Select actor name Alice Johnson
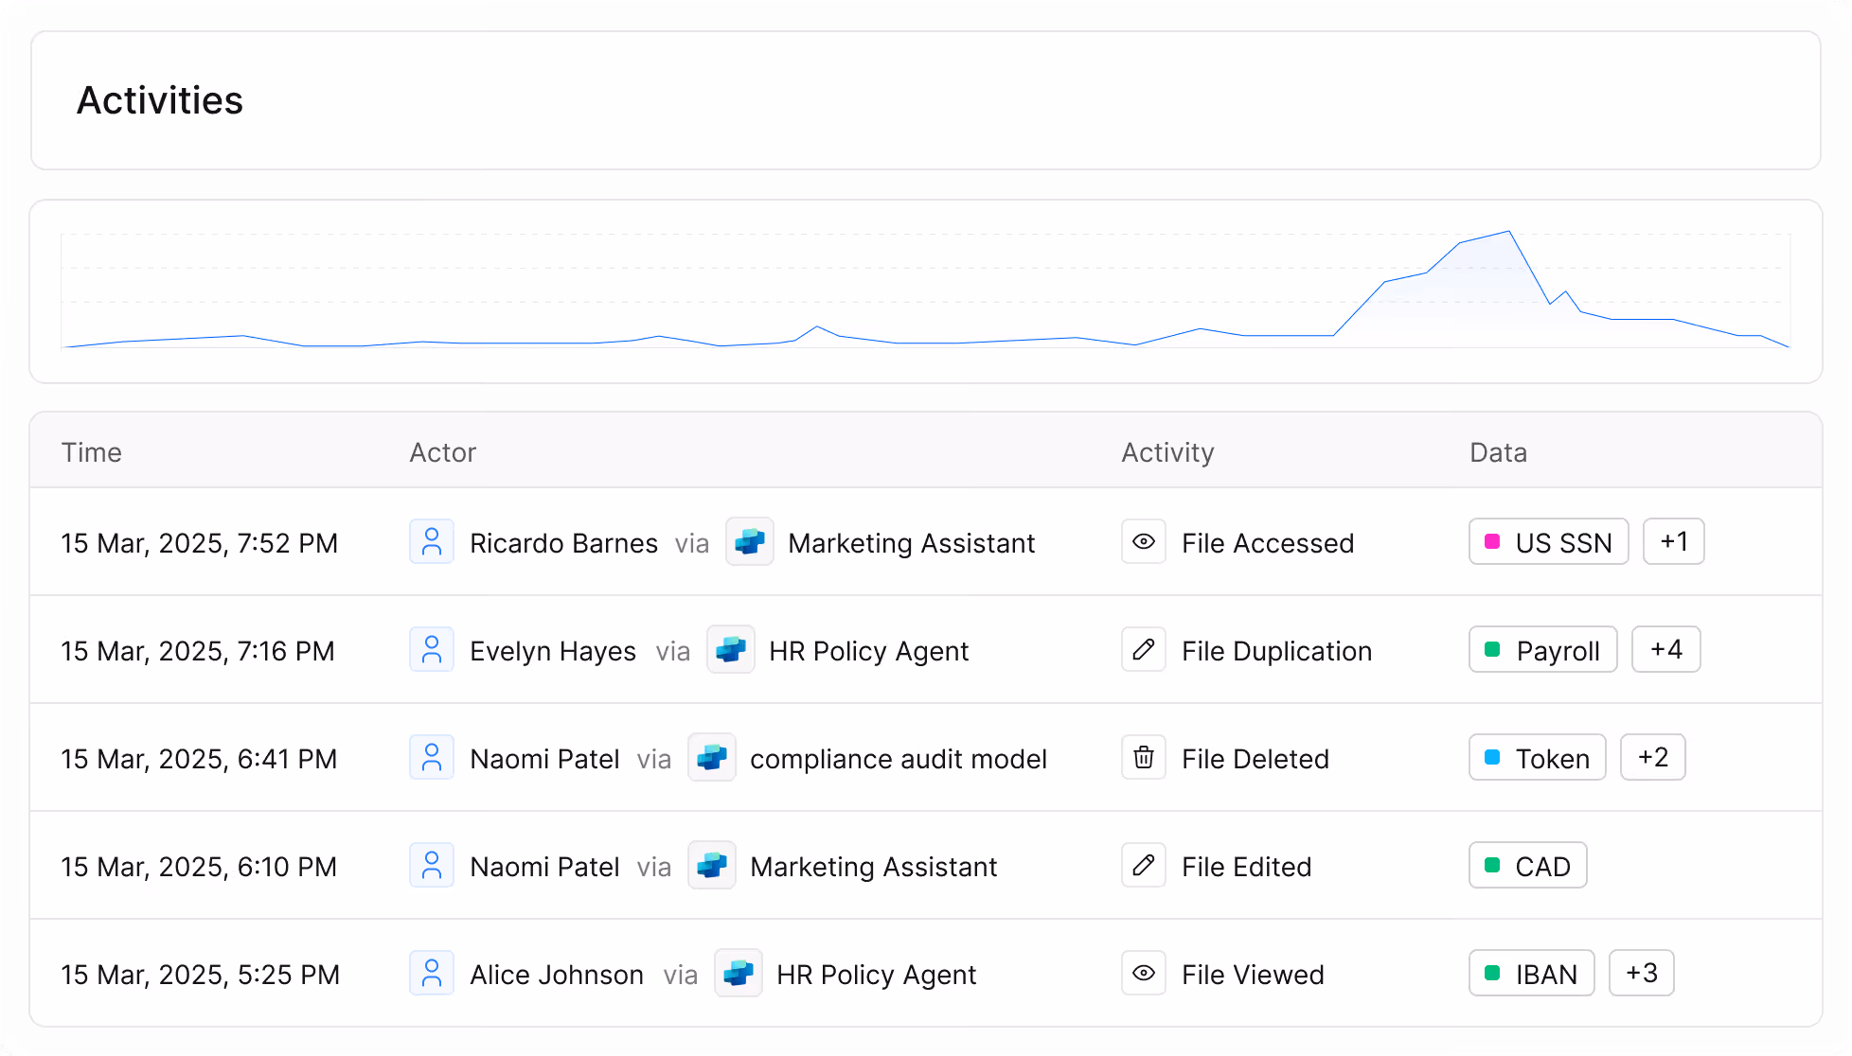 [x=557, y=975]
